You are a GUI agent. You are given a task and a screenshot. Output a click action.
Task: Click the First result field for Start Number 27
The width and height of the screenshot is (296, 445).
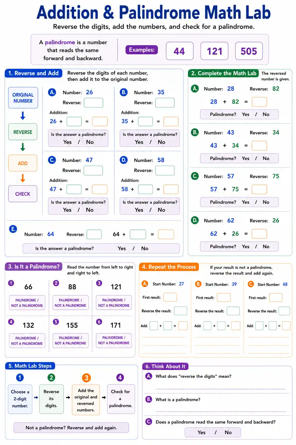pyautogui.click(x=170, y=297)
